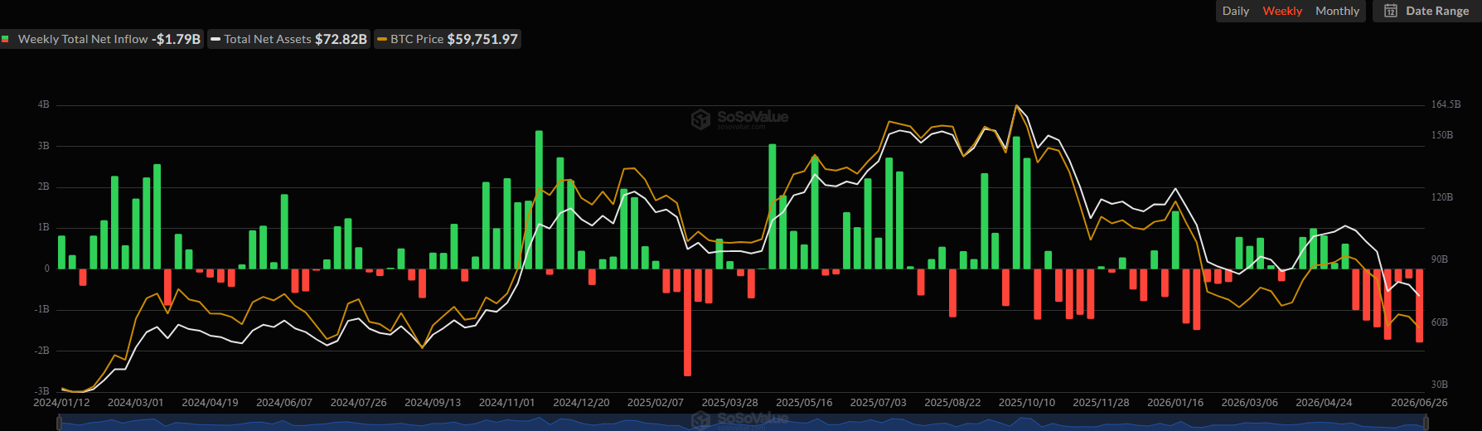Click the x-axis label 2024/11/01
The width and height of the screenshot is (1482, 431).
507,402
